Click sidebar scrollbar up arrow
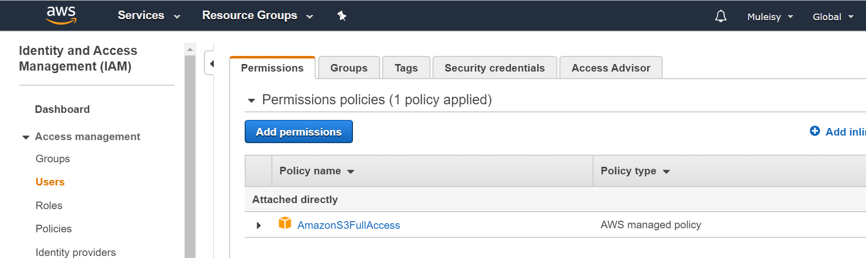Image resolution: width=866 pixels, height=258 pixels. click(190, 49)
